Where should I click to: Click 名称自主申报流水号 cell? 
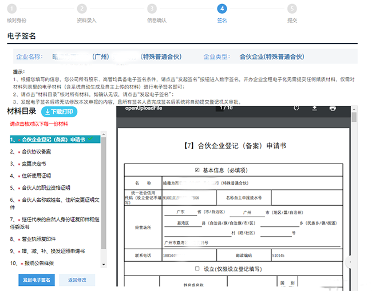click(244, 198)
